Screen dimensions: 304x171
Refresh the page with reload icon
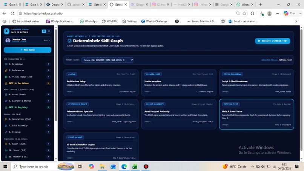pos(12,13)
